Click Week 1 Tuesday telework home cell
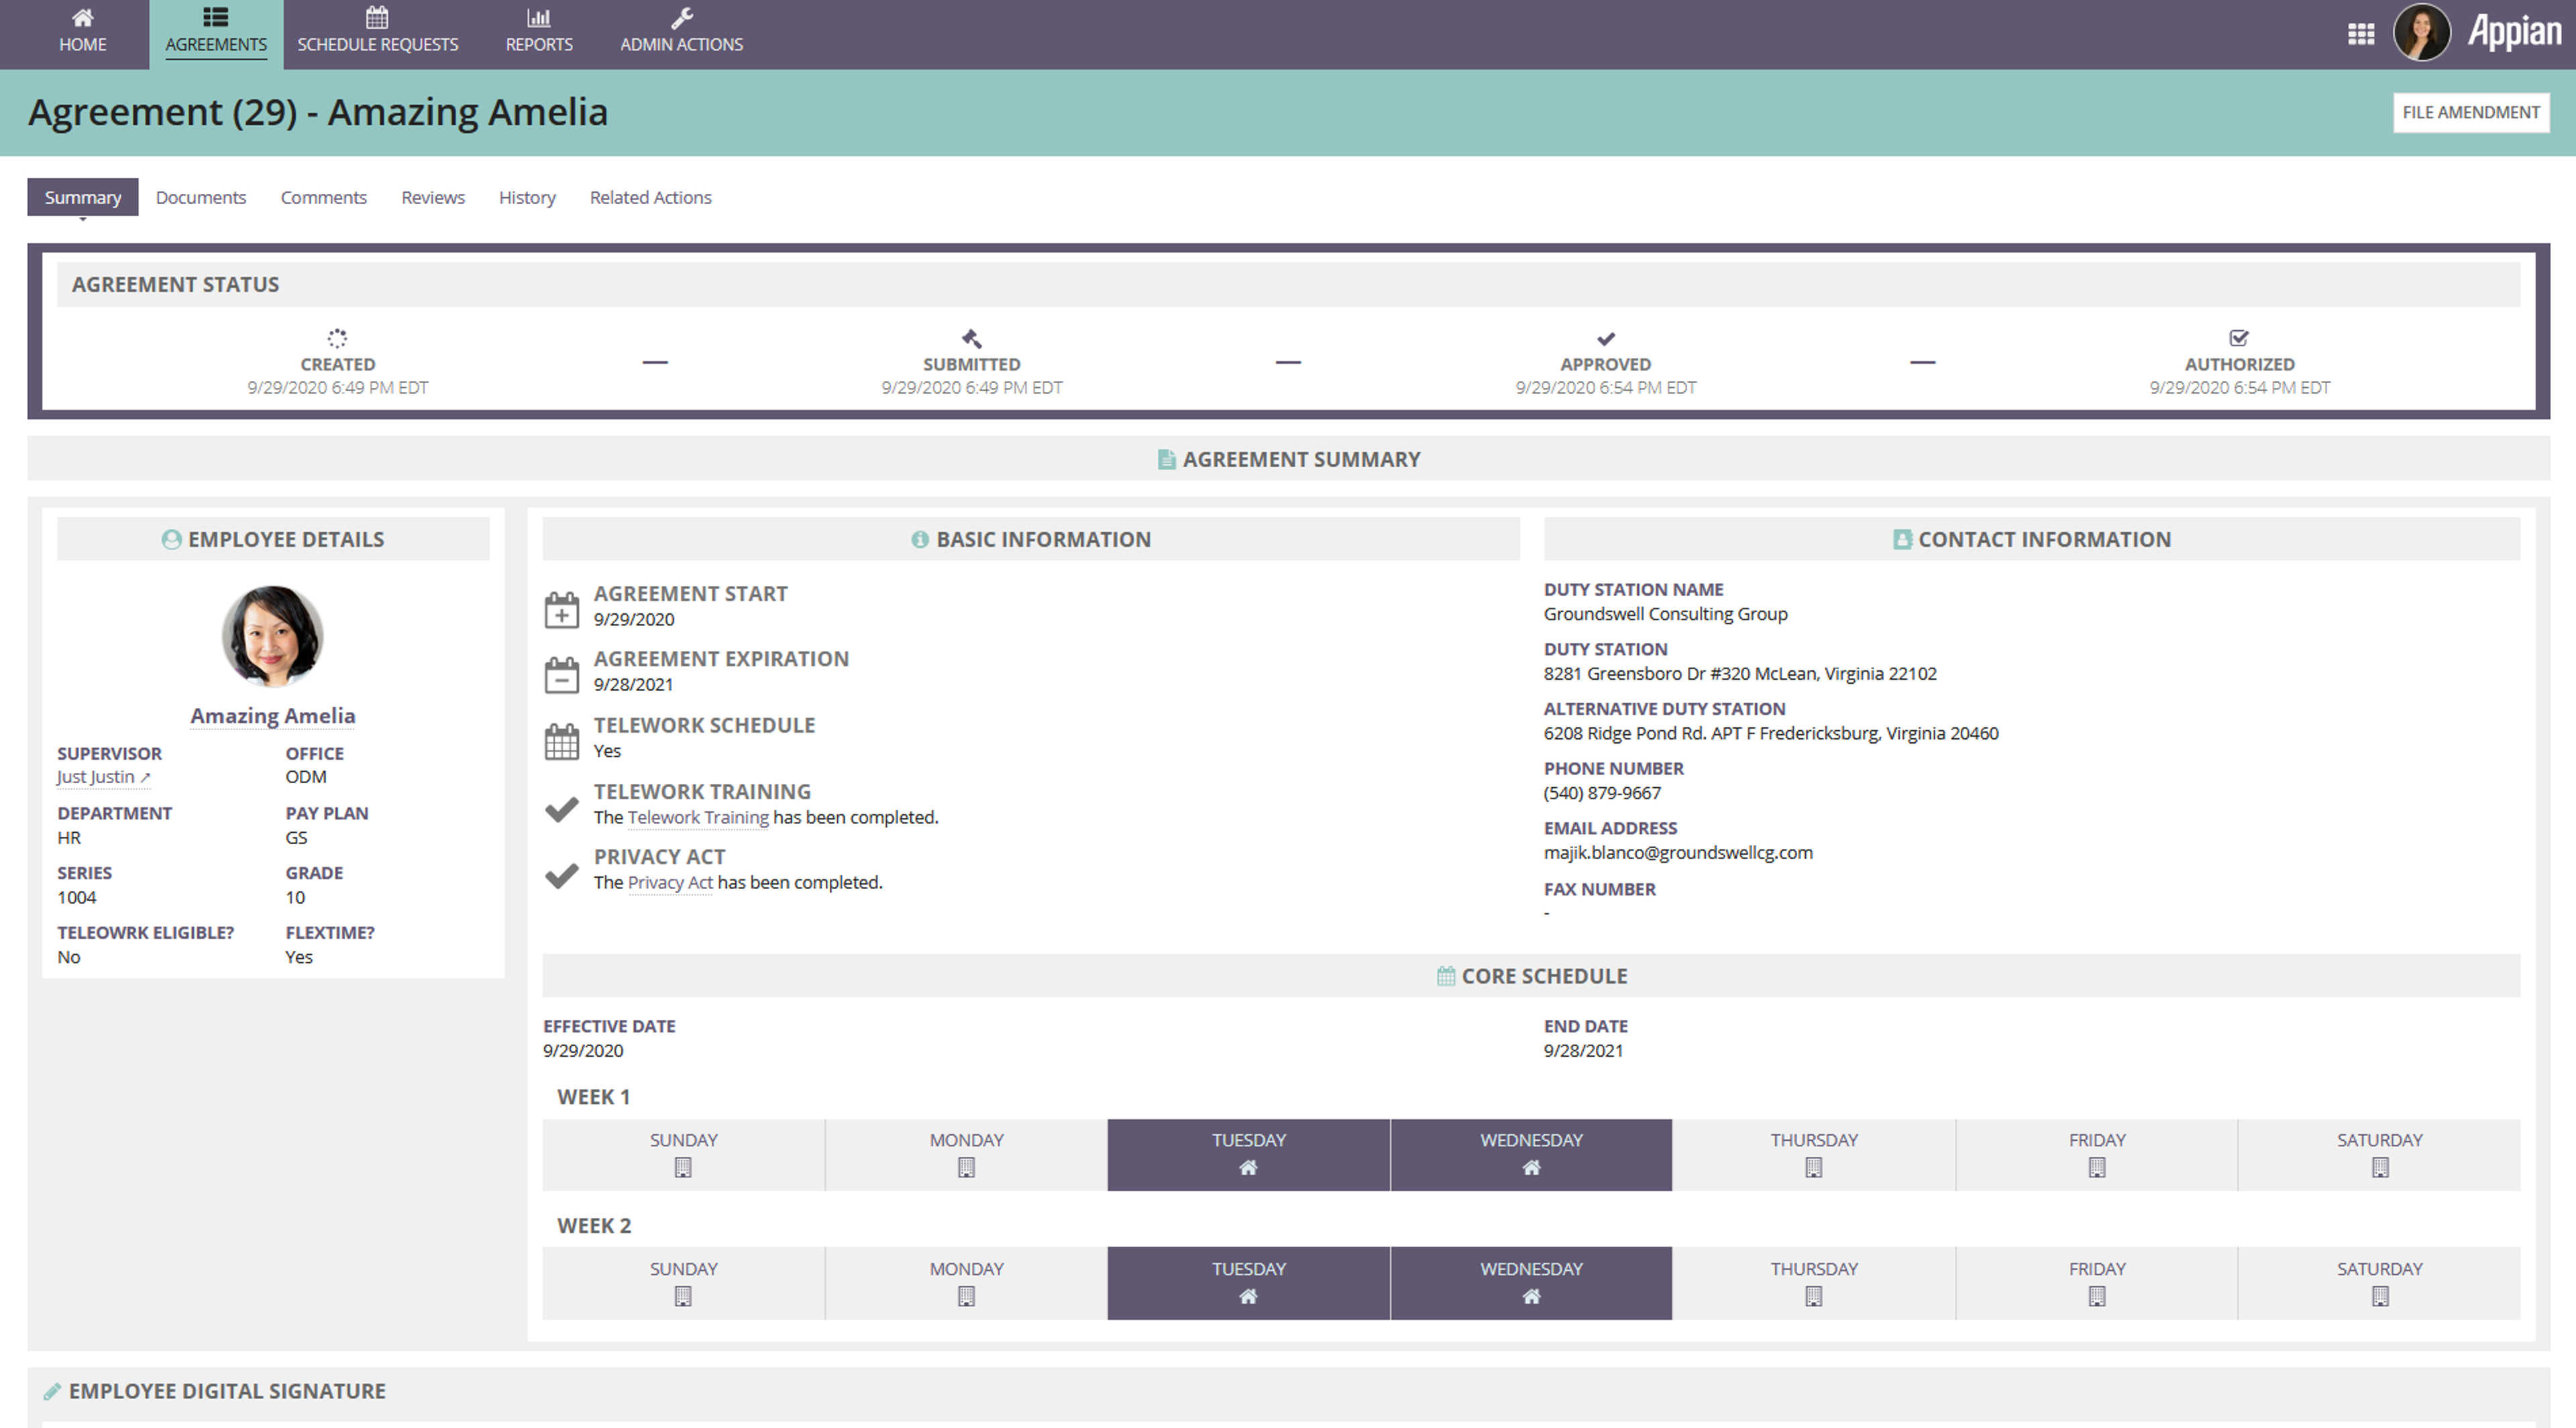Image resolution: width=2576 pixels, height=1428 pixels. 1248,1155
